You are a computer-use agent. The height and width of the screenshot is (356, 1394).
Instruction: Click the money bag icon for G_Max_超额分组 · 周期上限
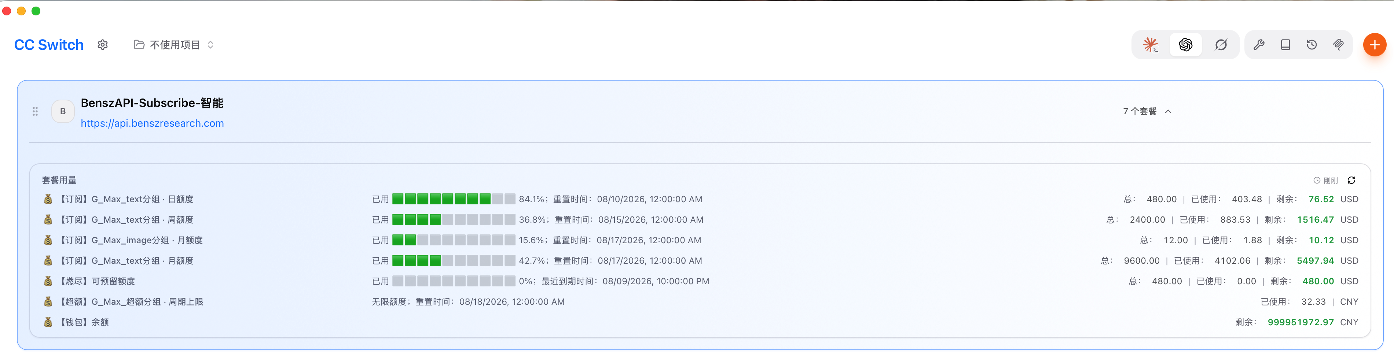48,302
